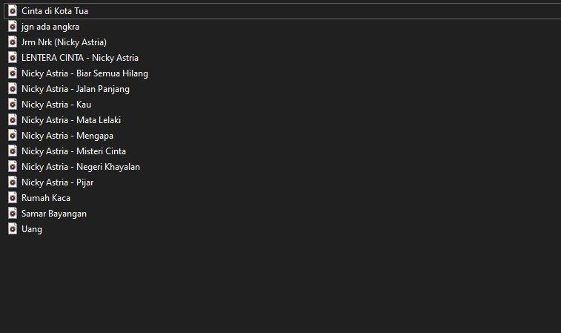The width and height of the screenshot is (561, 333).
Task: Click the icon for LENTERA CINTA - Nicky Astria
Action: [12, 58]
